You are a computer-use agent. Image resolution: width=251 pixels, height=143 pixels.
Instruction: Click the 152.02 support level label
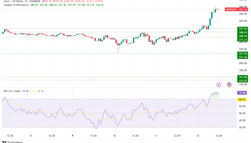click(x=243, y=81)
